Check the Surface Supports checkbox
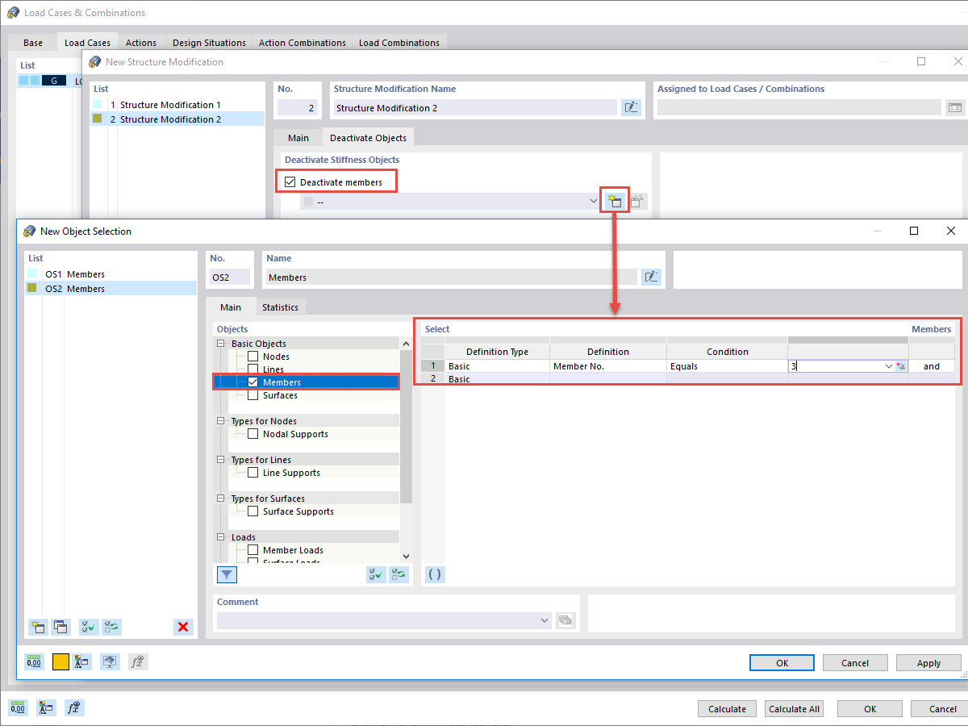The image size is (968, 726). coord(252,511)
